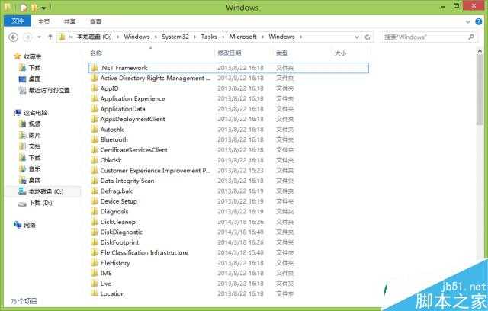The width and height of the screenshot is (488, 311).
Task: Refresh the current folder view
Action: pyautogui.click(x=368, y=37)
